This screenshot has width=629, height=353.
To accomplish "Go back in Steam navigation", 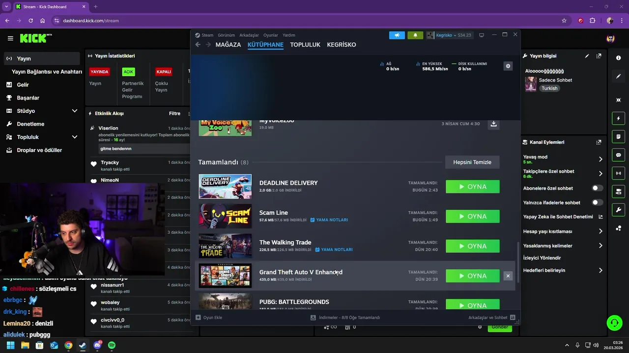I will coord(198,45).
